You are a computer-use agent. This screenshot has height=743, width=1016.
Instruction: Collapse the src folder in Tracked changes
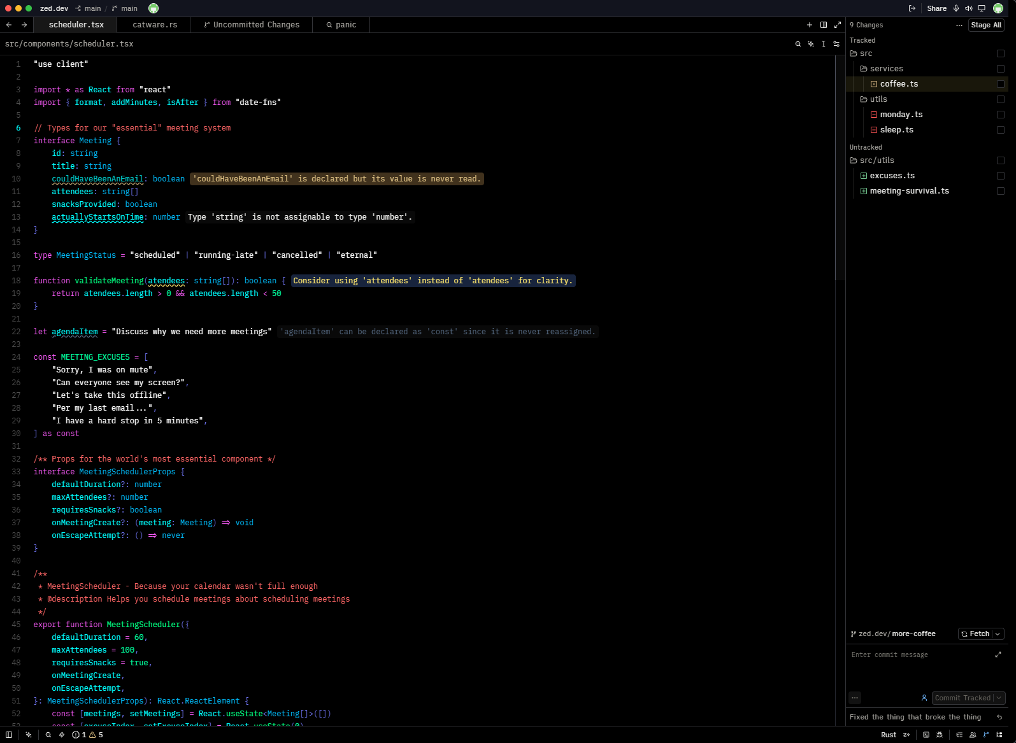click(861, 53)
